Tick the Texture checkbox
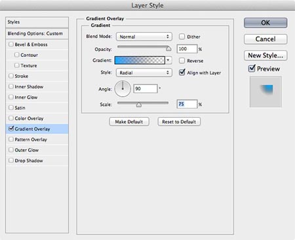The image size is (295, 240). 16,65
